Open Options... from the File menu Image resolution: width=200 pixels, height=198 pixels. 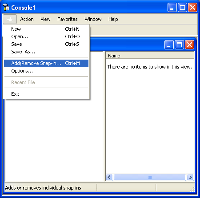(x=46, y=71)
